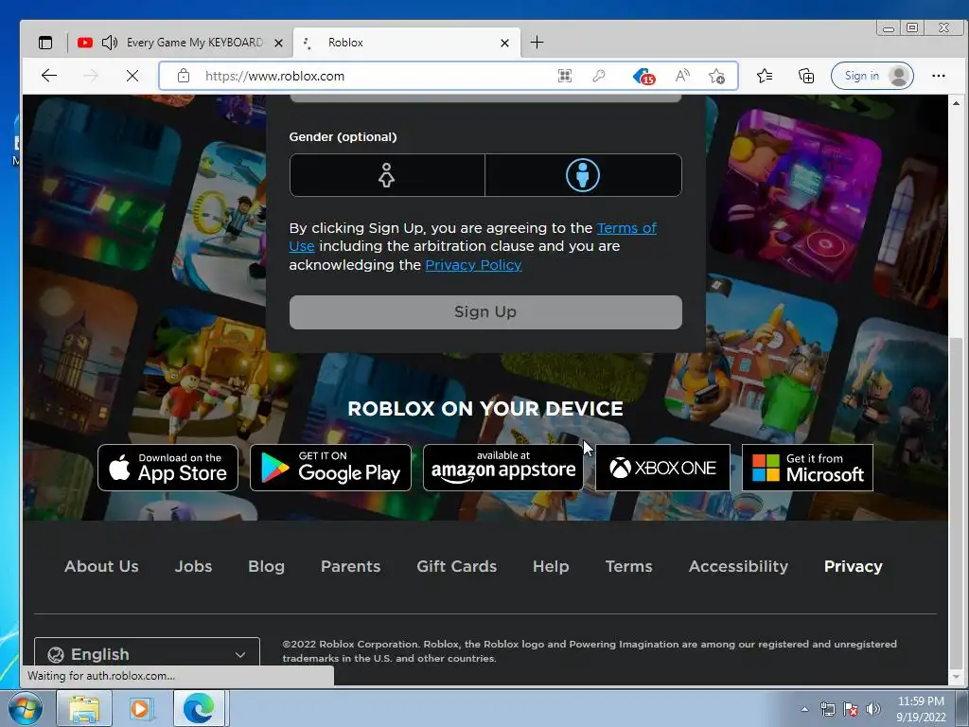The width and height of the screenshot is (969, 727).
Task: Open the Accessibility footer link
Action: [738, 566]
